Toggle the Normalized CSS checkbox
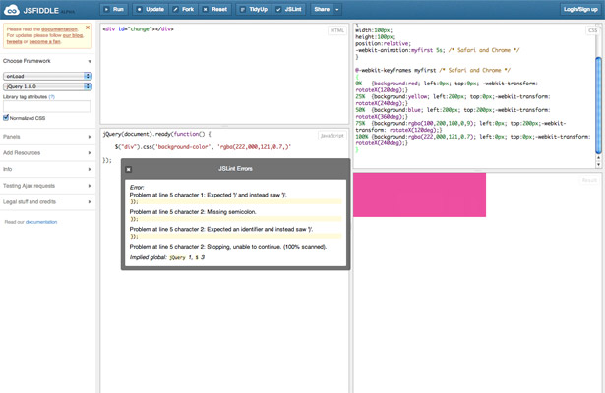 pos(6,118)
